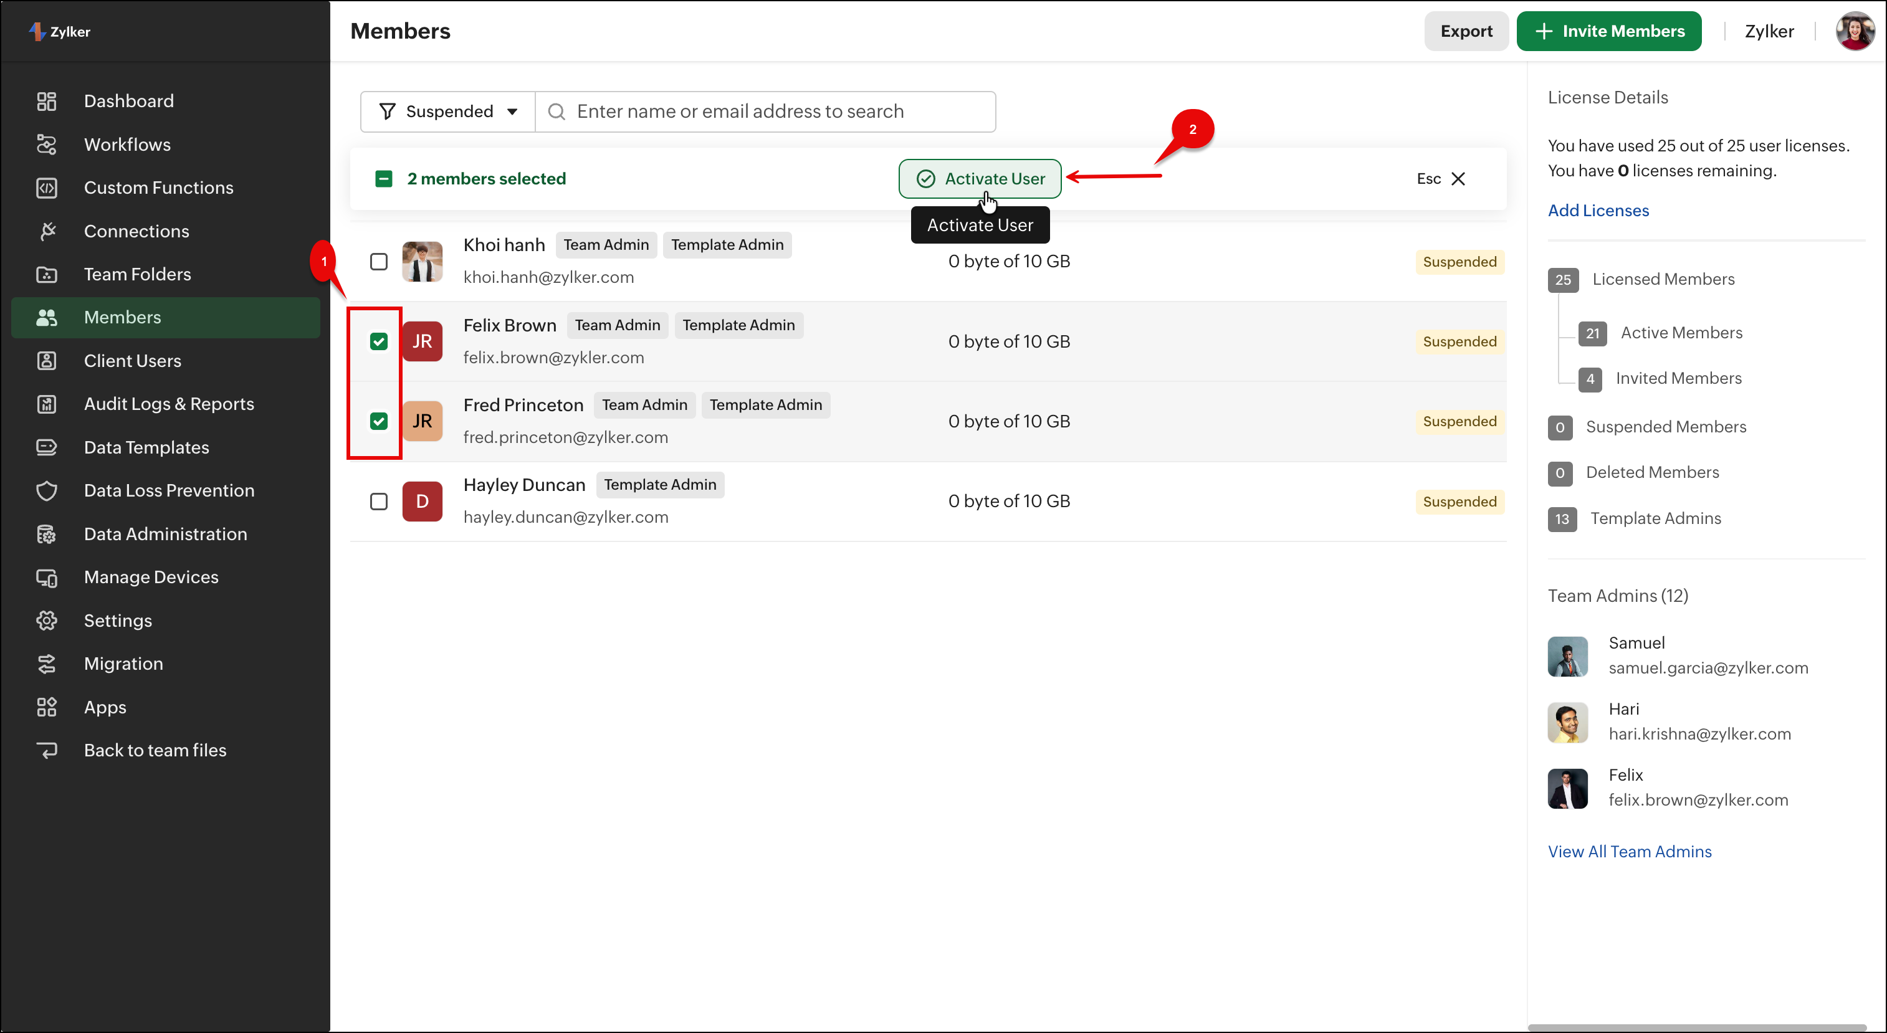Click the Invited Members count row
1887x1033 pixels.
click(x=1660, y=379)
